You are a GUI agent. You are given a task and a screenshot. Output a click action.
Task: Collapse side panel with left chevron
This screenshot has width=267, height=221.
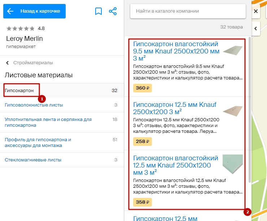(256, 28)
